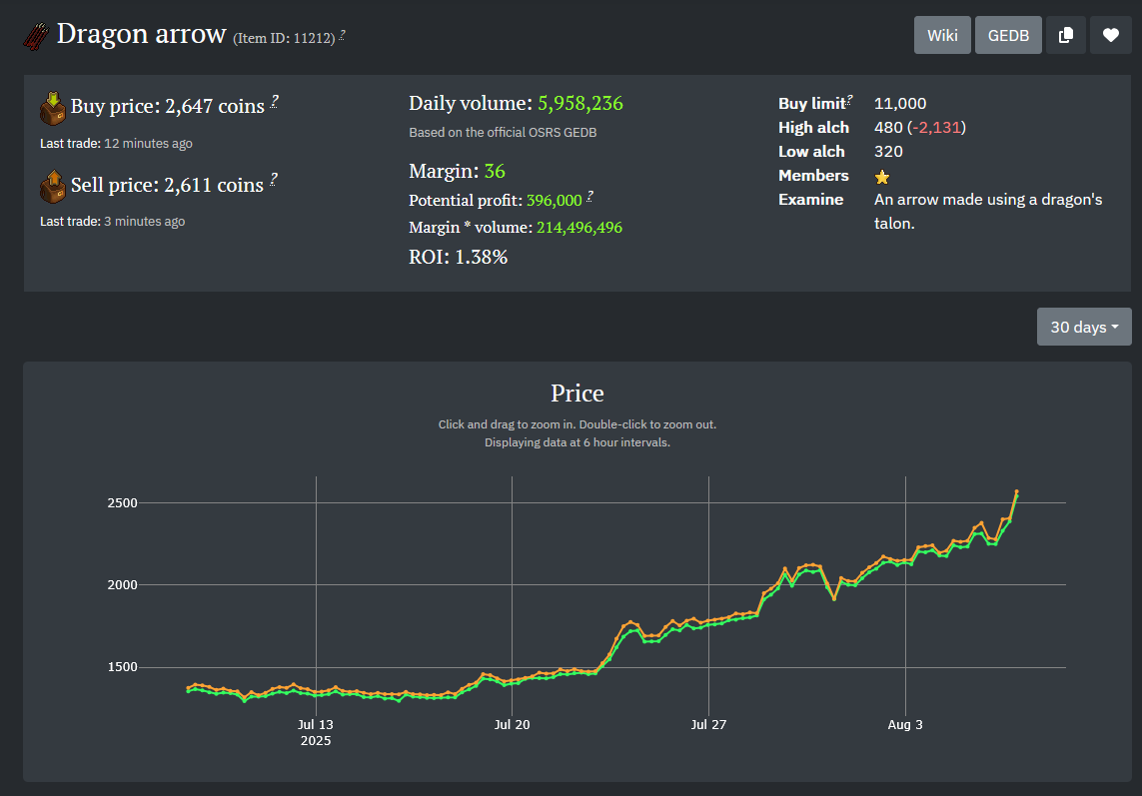1142x796 pixels.
Task: Open the Wiki page button
Action: [942, 35]
